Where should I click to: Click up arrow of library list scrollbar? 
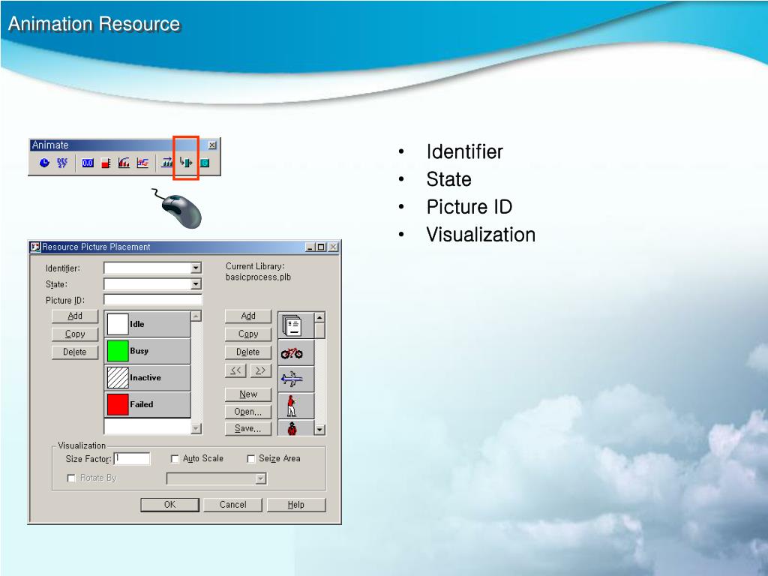[319, 317]
